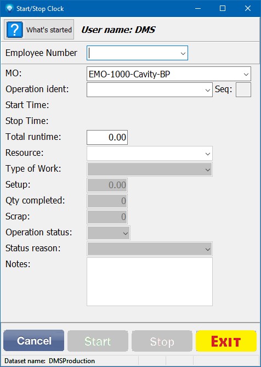This screenshot has height=367, width=261.
Task: Click the Scrap quantity field
Action: 107,217
